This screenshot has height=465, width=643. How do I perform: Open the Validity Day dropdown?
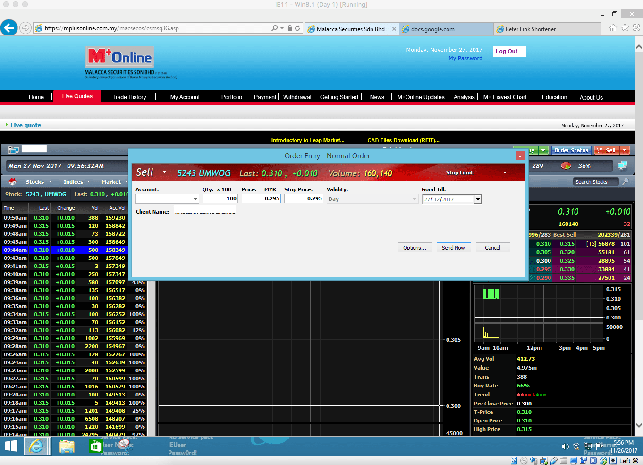click(x=415, y=199)
